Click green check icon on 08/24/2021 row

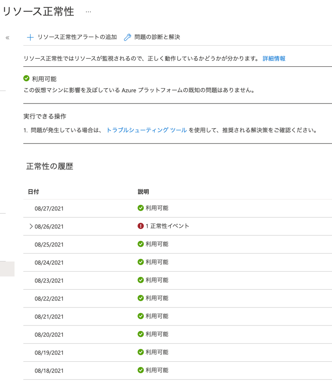click(141, 262)
